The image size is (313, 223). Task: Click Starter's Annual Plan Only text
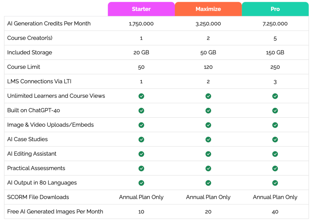[141, 197]
